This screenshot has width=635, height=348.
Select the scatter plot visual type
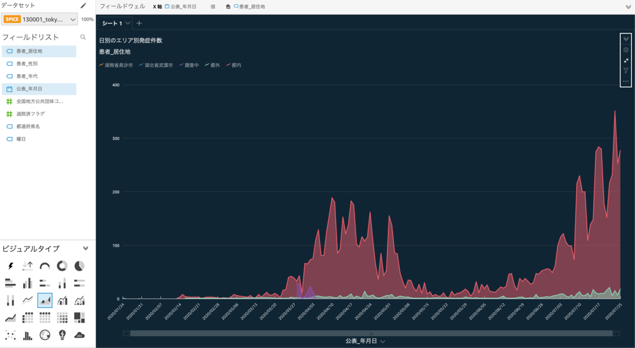point(10,335)
